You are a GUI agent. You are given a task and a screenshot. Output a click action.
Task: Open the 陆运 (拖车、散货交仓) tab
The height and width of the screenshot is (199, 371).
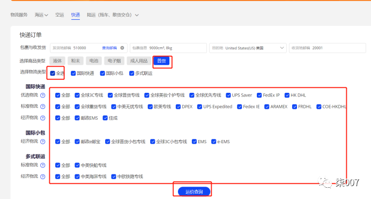(x=109, y=15)
